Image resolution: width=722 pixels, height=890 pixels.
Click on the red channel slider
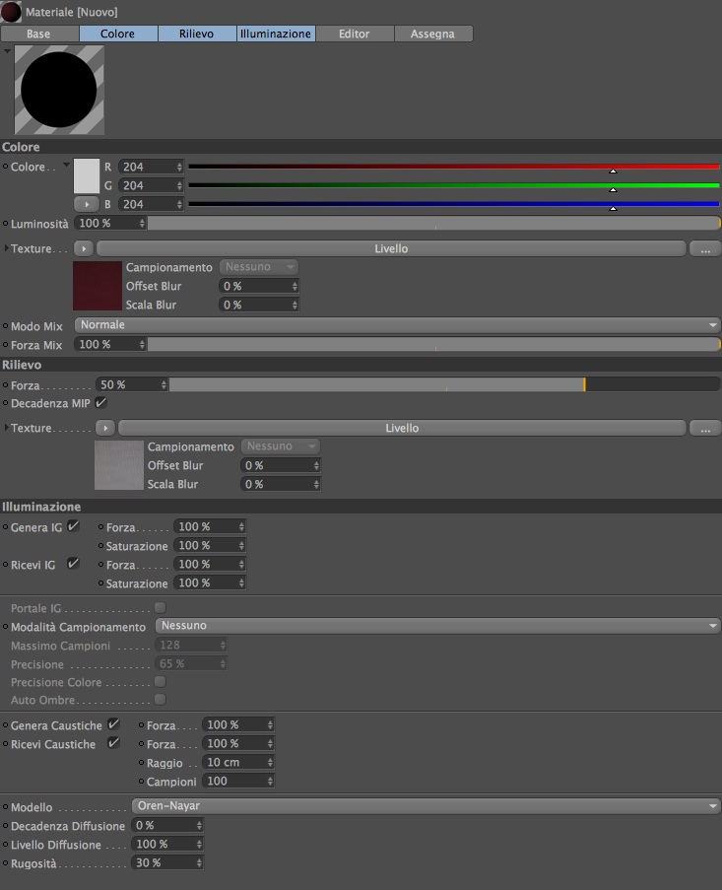454,167
